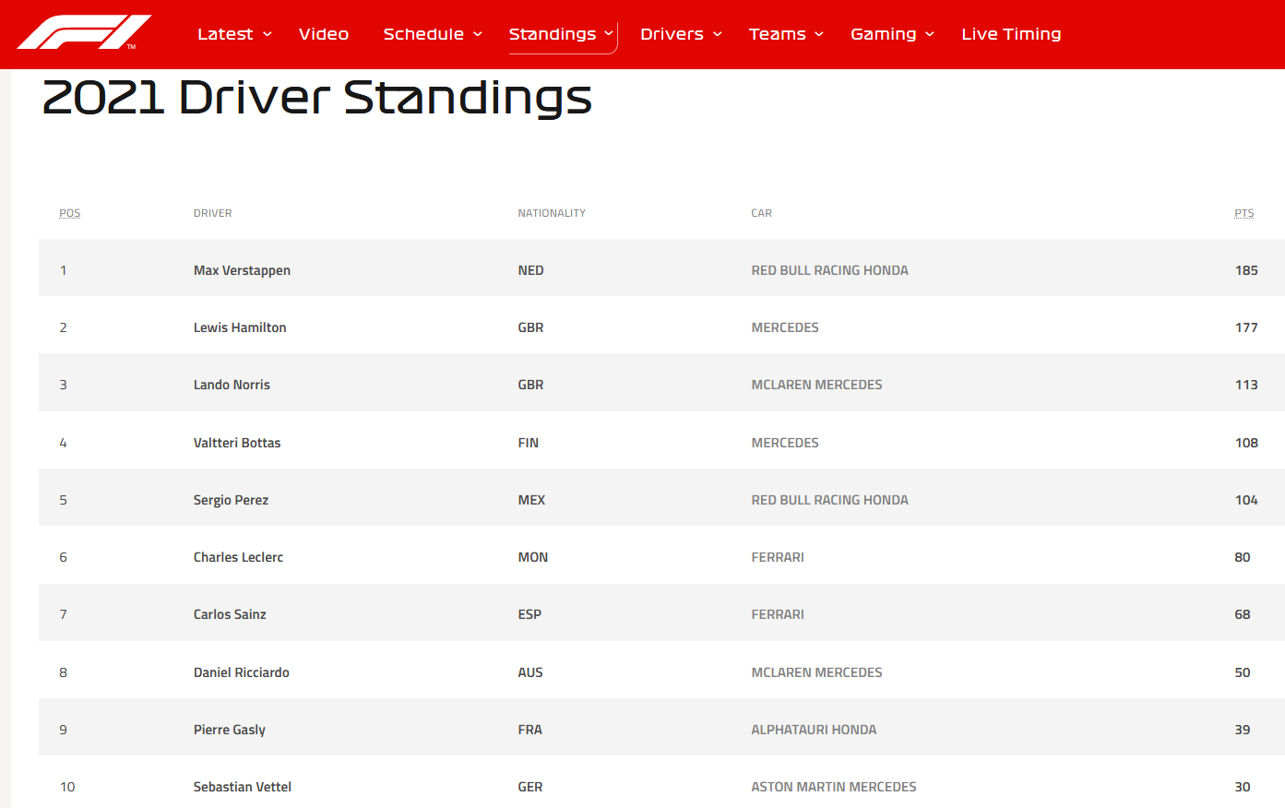
Task: Expand the Gaming dropdown chevron
Action: 930,34
